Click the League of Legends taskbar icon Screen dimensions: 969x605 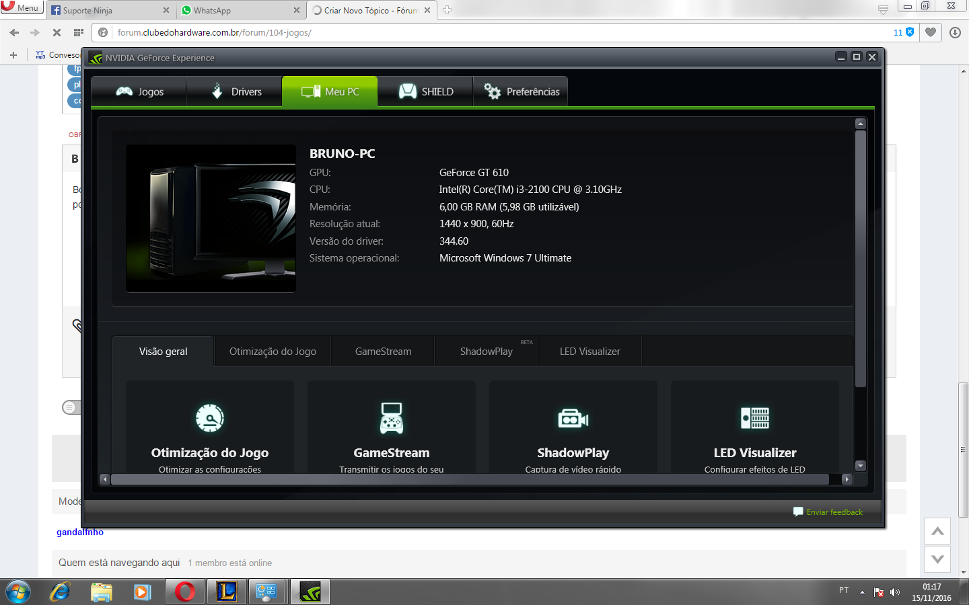tap(227, 592)
